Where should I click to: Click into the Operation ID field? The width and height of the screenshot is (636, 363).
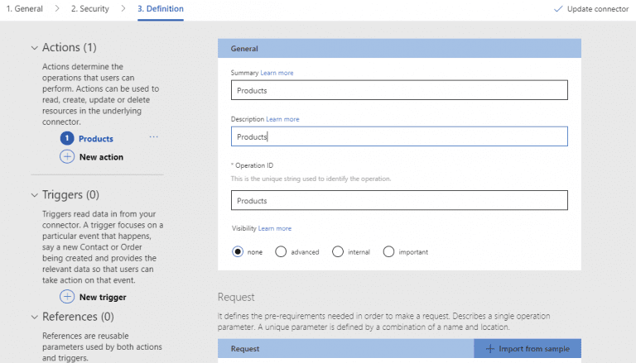(x=399, y=201)
